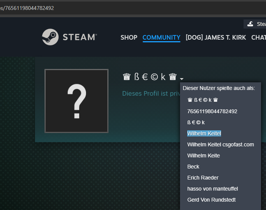266x210 pixels.
Task: Select the plain ß € © k alias
Action: [x=196, y=122]
